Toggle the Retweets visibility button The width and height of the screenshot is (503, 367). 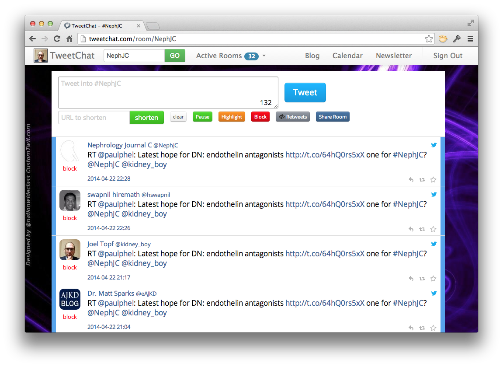click(292, 117)
